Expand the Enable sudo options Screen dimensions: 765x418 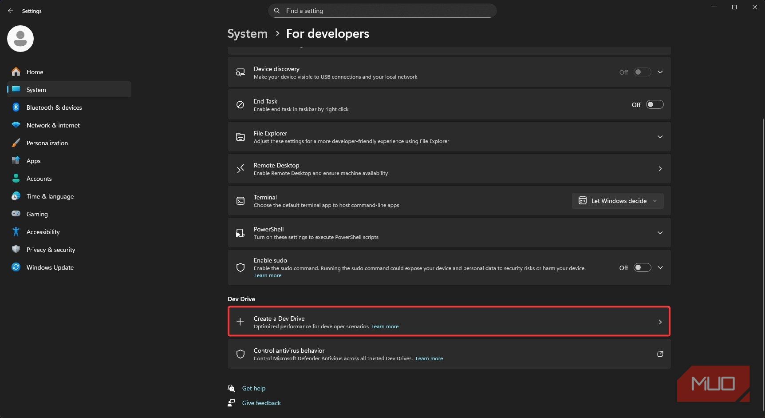(x=660, y=267)
